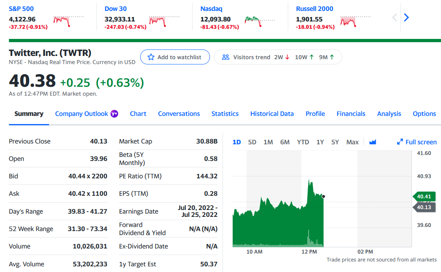The height and width of the screenshot is (272, 441).
Task: Open the Nasdaq index link
Action: tap(211, 9)
